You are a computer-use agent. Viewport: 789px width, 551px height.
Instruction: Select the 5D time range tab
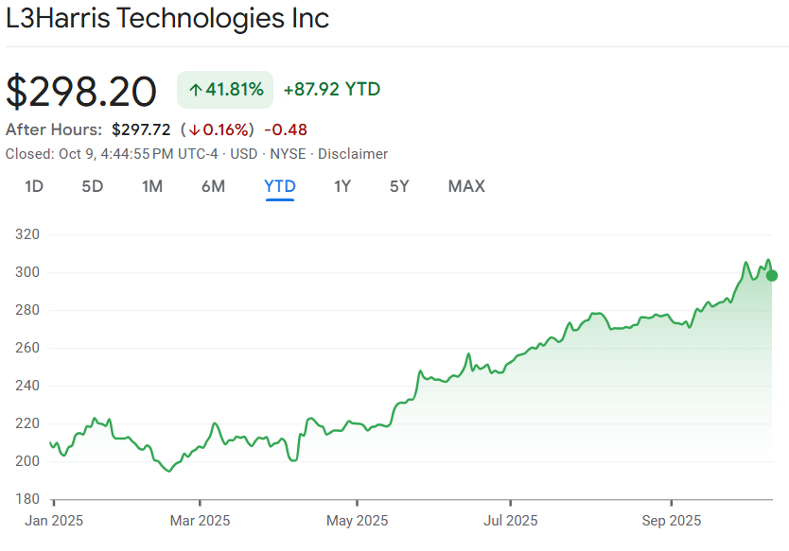92,186
